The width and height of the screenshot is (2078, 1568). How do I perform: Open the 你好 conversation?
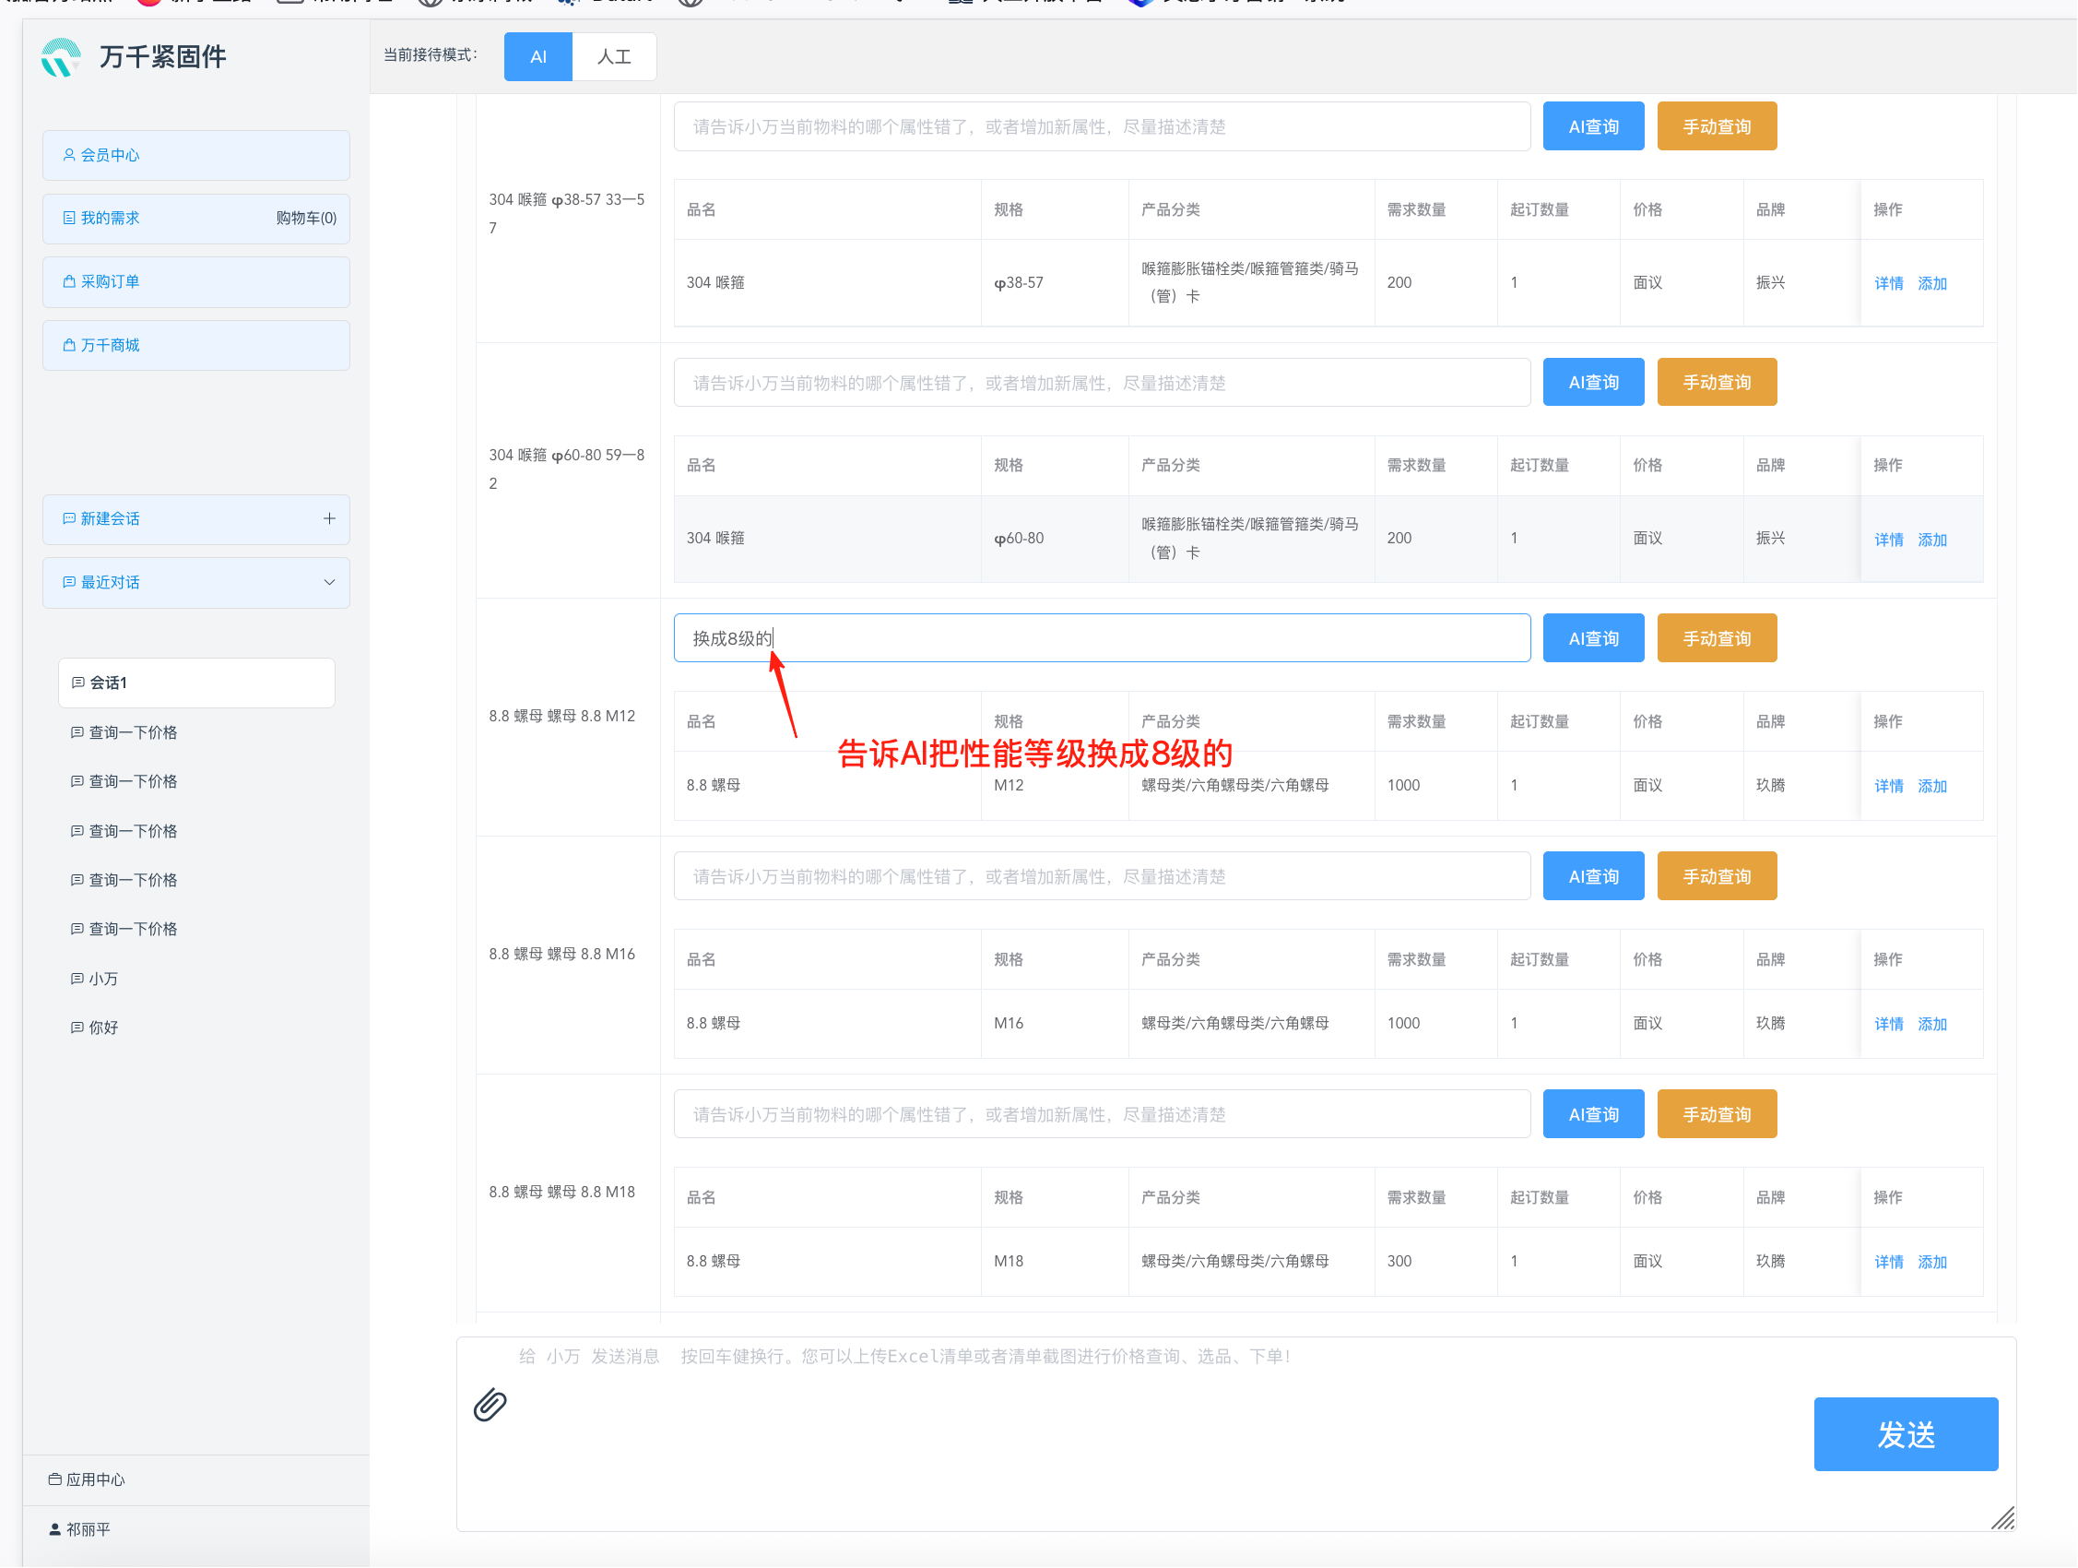point(103,1028)
